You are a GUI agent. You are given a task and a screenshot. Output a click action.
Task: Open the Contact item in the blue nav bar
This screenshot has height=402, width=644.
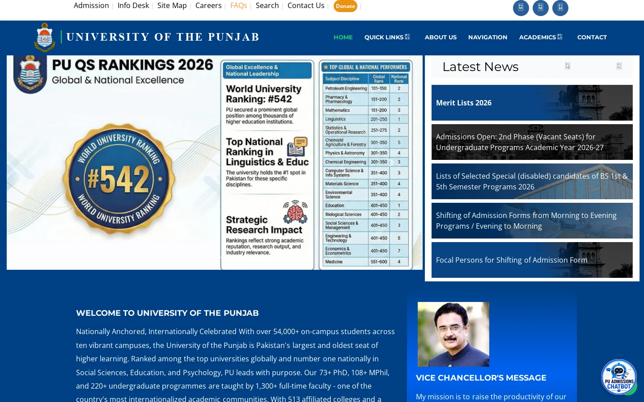(592, 37)
